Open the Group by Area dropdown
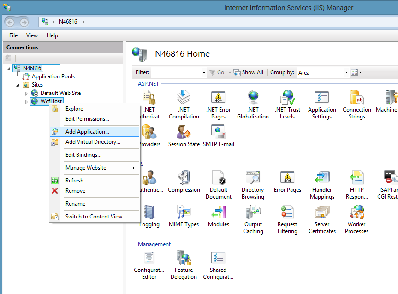Viewport: 398px width, 294px height. (346, 72)
